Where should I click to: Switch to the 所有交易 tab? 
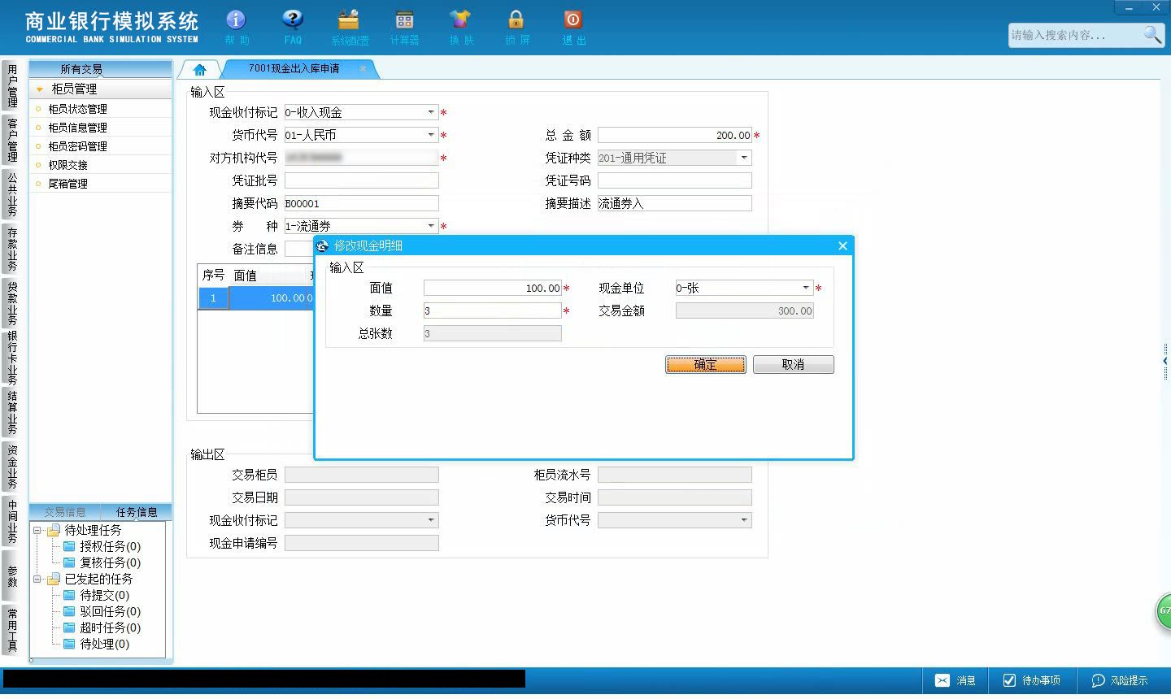pos(81,69)
